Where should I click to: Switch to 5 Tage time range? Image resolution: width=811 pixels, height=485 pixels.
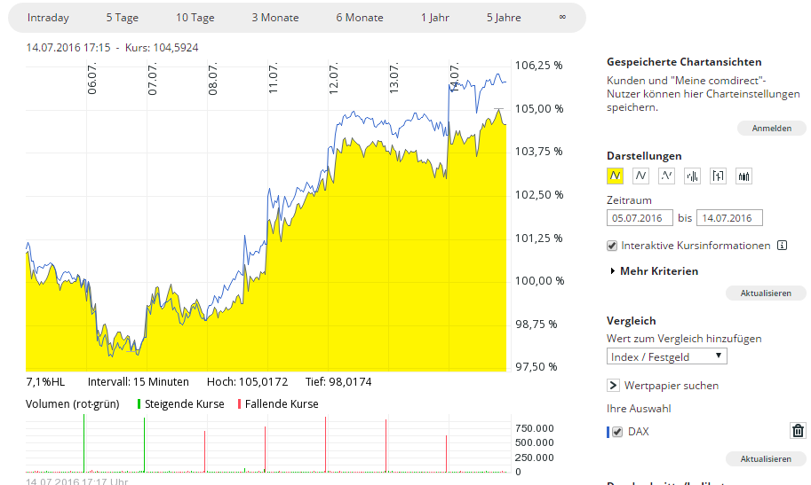point(123,18)
